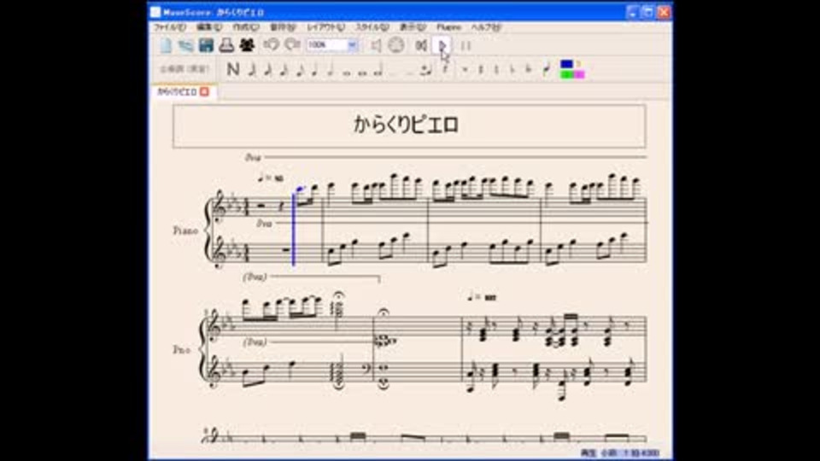Click the 8va marking above the top staff
This screenshot has width=820, height=461.
(x=253, y=157)
